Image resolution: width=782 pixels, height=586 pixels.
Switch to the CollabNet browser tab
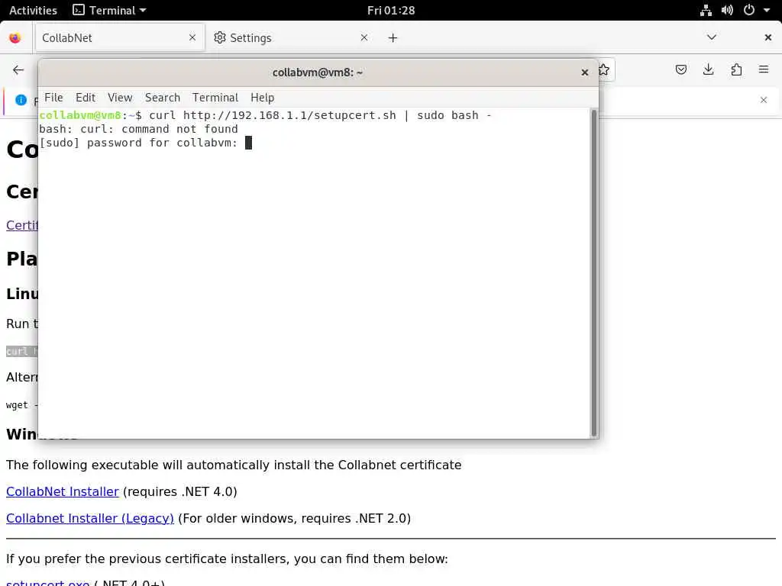(118, 38)
